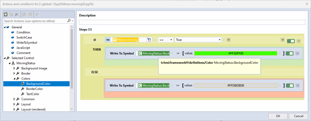Click the copy icon in actions toolbar
Screen dimensions: 311x121
point(24,14)
